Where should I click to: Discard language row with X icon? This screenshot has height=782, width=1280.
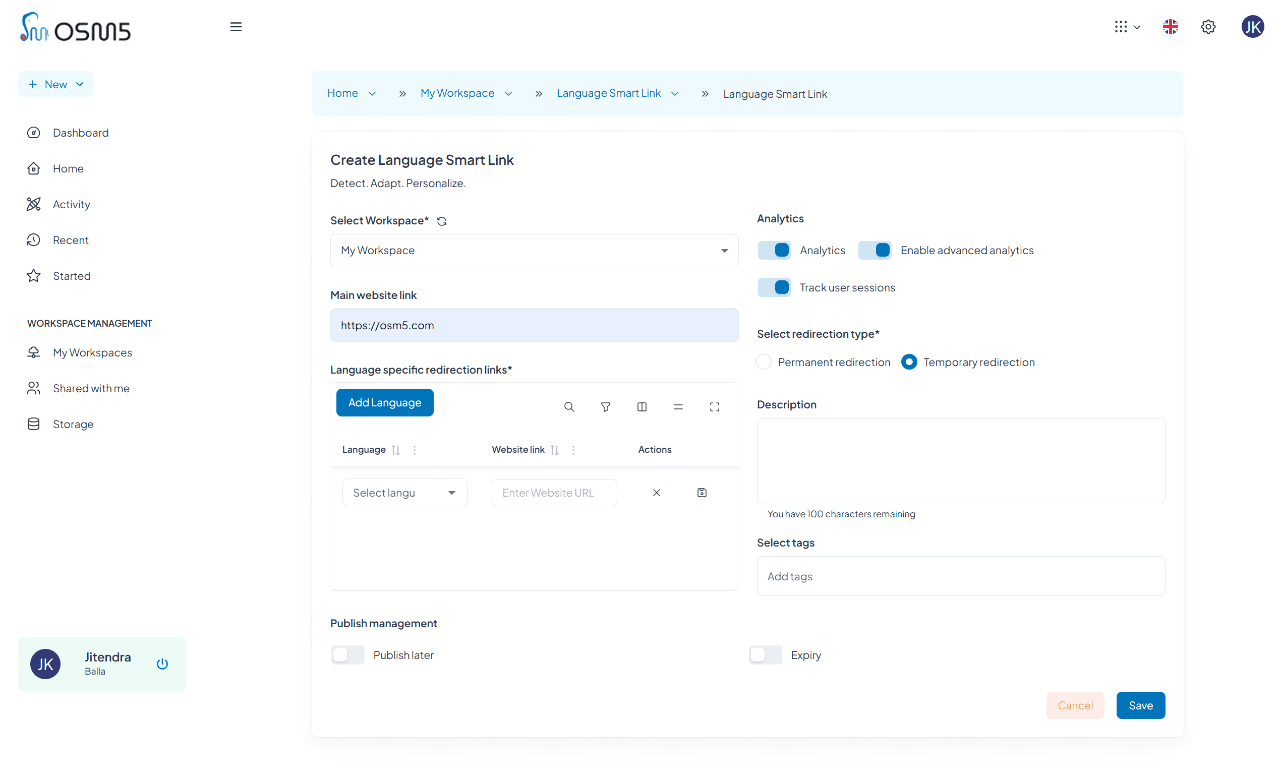[x=657, y=492]
